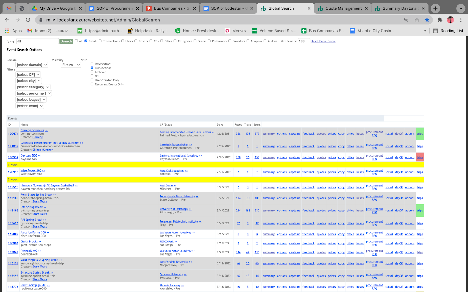Open buses link for Garth Brooks
The image size is (468, 292).
pos(360,243)
